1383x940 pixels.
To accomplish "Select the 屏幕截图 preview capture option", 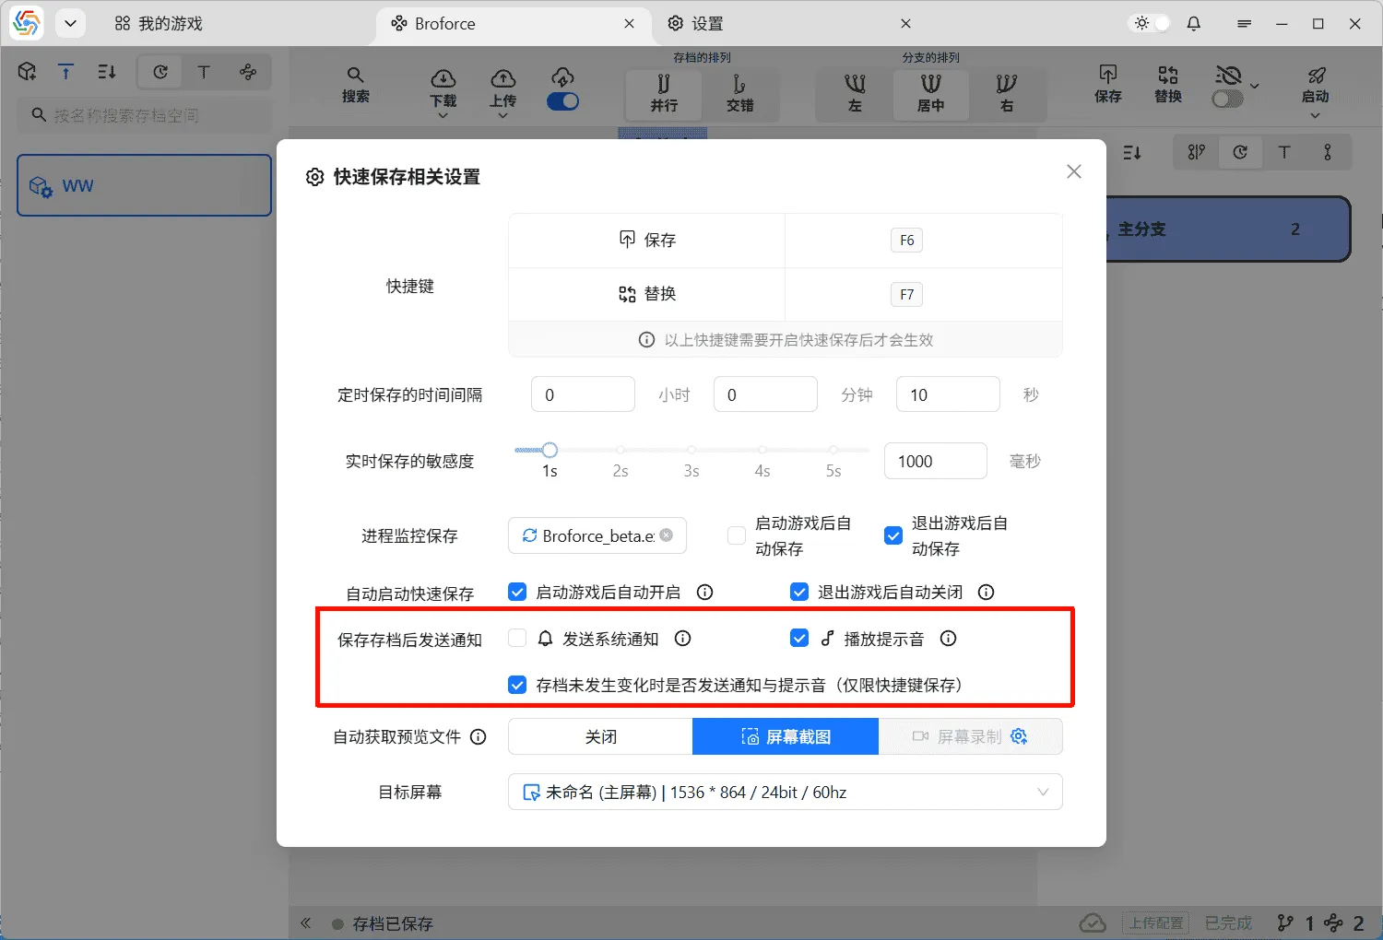I will 785,736.
